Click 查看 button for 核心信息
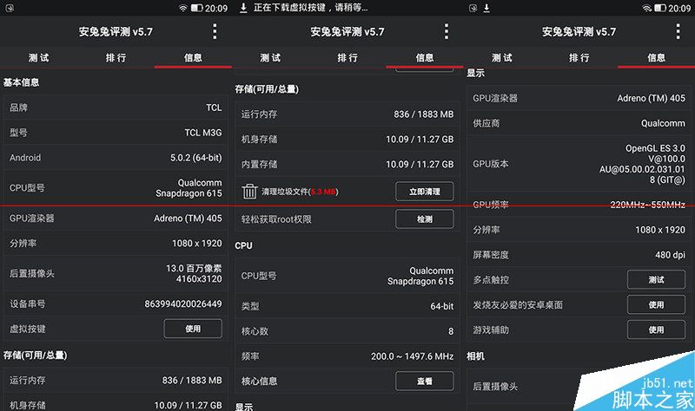This screenshot has height=411, width=695. coord(424,381)
